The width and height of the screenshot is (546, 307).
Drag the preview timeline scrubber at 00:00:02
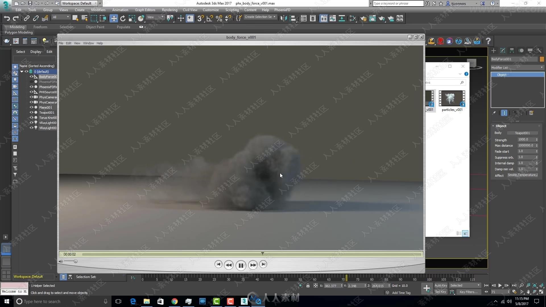click(262, 253)
